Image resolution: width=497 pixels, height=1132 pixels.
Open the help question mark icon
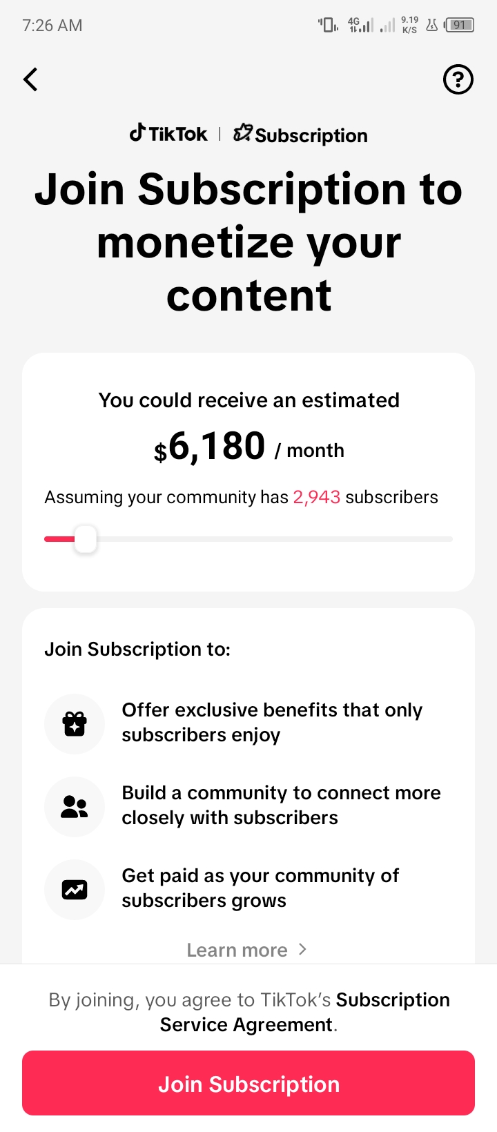[x=458, y=79]
